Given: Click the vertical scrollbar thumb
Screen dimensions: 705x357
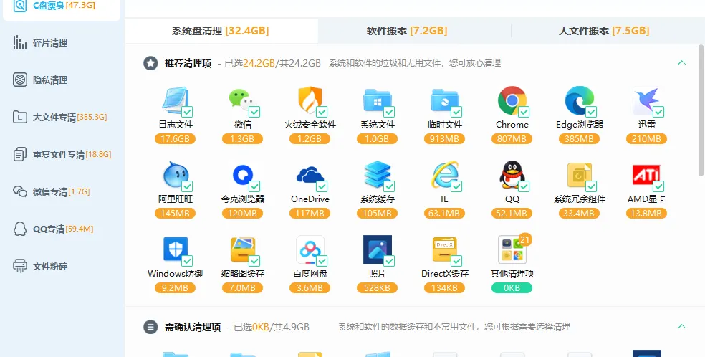Looking at the screenshot, I should coord(701,110).
